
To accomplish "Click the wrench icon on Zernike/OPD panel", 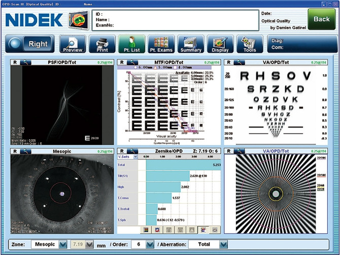I will pyautogui.click(x=132, y=151).
